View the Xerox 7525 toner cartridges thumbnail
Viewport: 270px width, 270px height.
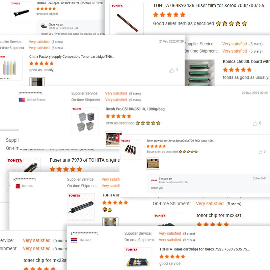point(138,259)
